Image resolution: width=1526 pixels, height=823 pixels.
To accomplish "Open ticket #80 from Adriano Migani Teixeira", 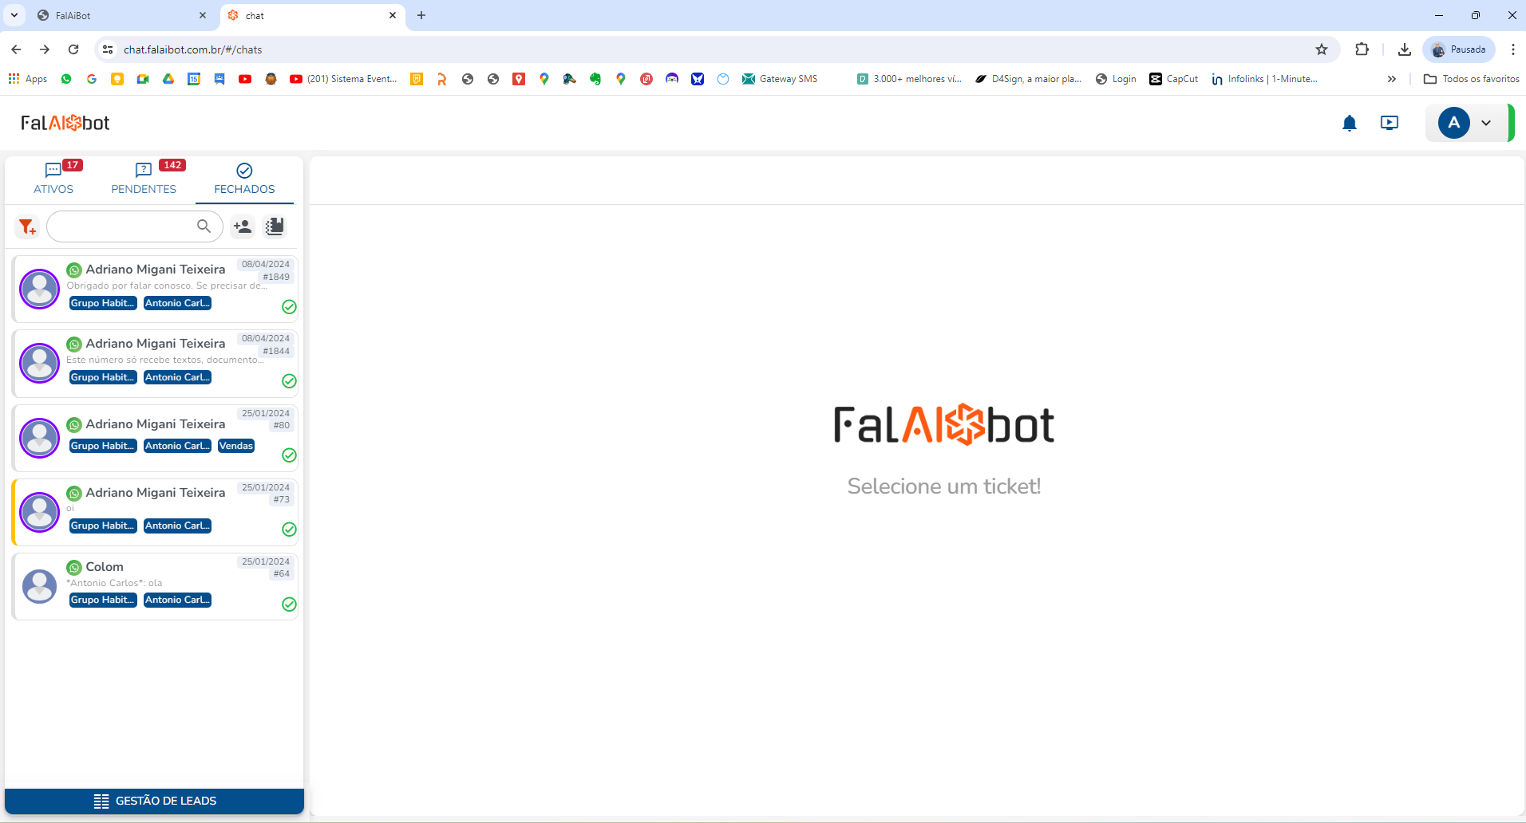I will click(155, 437).
